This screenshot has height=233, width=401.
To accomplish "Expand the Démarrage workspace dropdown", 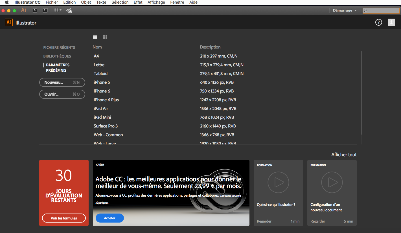I will (345, 10).
